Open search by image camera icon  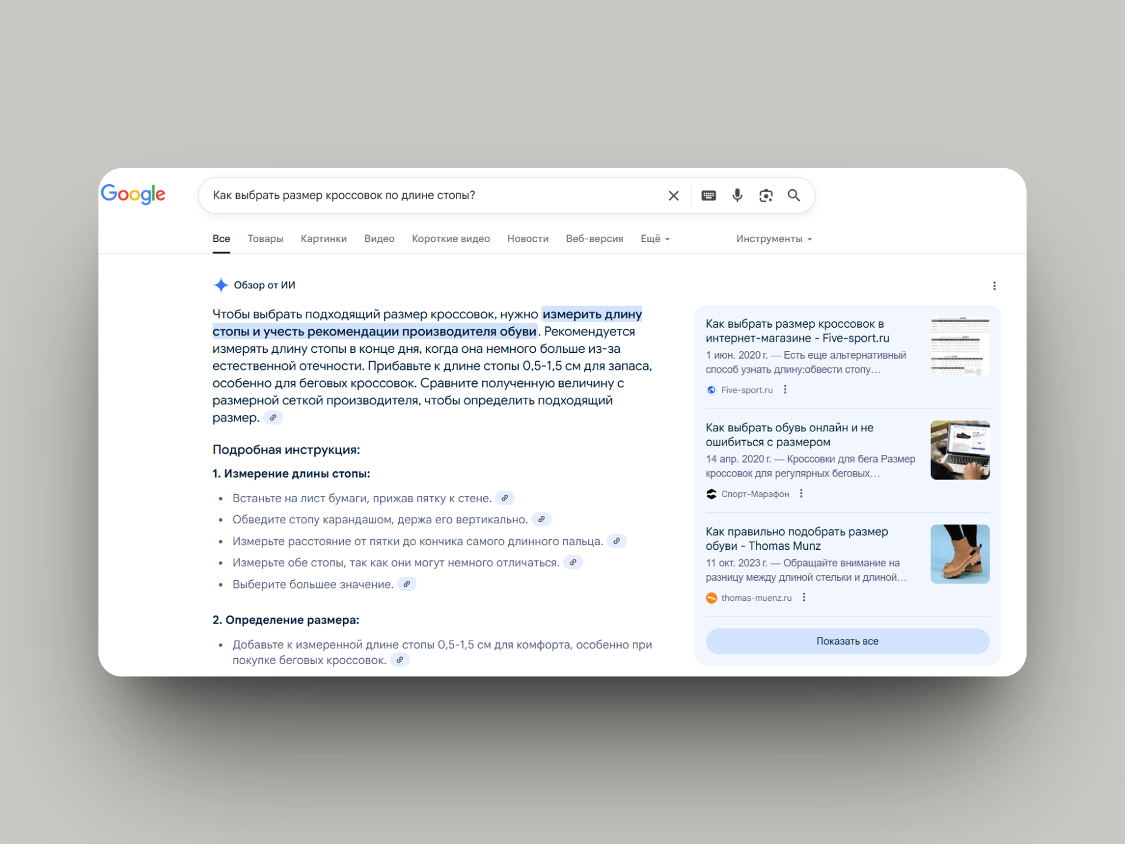click(766, 196)
